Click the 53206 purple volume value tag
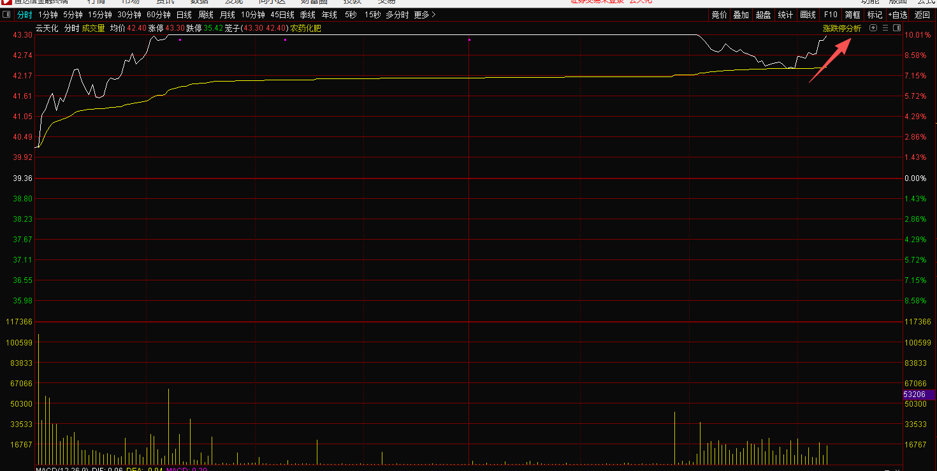The height and width of the screenshot is (471, 937). [x=919, y=395]
